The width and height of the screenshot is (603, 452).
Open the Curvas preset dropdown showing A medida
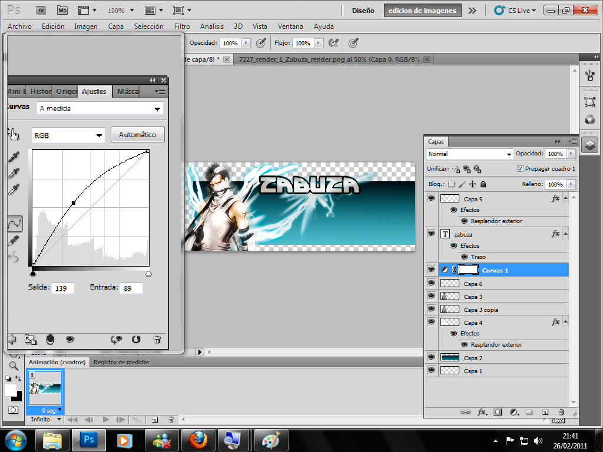pyautogui.click(x=100, y=108)
